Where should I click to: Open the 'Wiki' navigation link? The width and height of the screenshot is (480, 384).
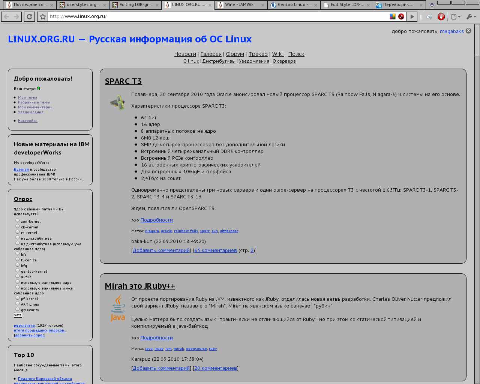[x=278, y=54]
